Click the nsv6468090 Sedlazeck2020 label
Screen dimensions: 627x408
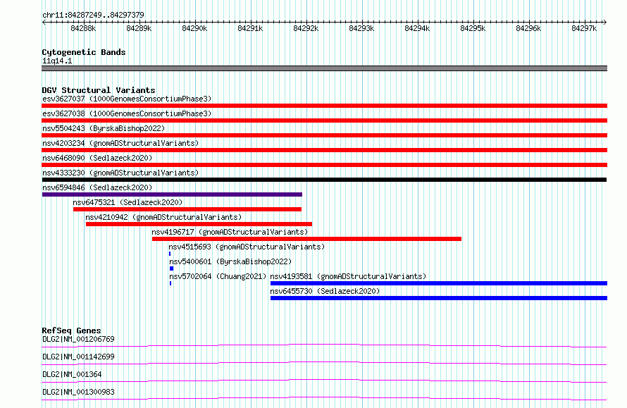[x=97, y=158]
